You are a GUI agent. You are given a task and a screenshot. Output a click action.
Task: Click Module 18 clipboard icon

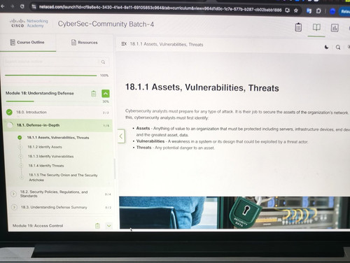click(x=94, y=94)
